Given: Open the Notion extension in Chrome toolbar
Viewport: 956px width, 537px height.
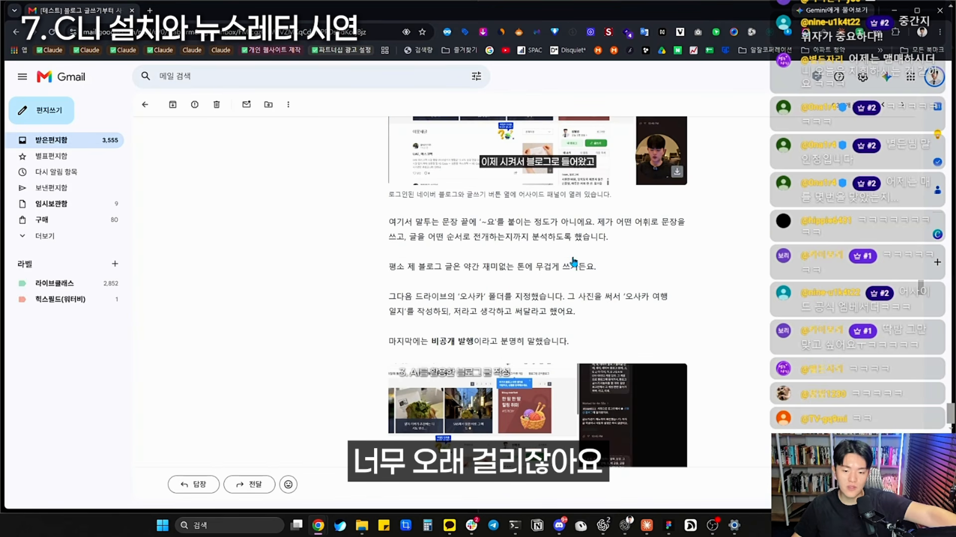Looking at the screenshot, I should click(662, 32).
